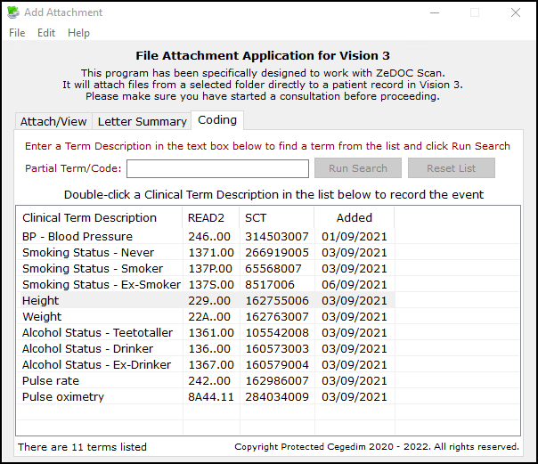Switch to the Attach/View tab
Screen dimensions: 538x464
(53, 121)
